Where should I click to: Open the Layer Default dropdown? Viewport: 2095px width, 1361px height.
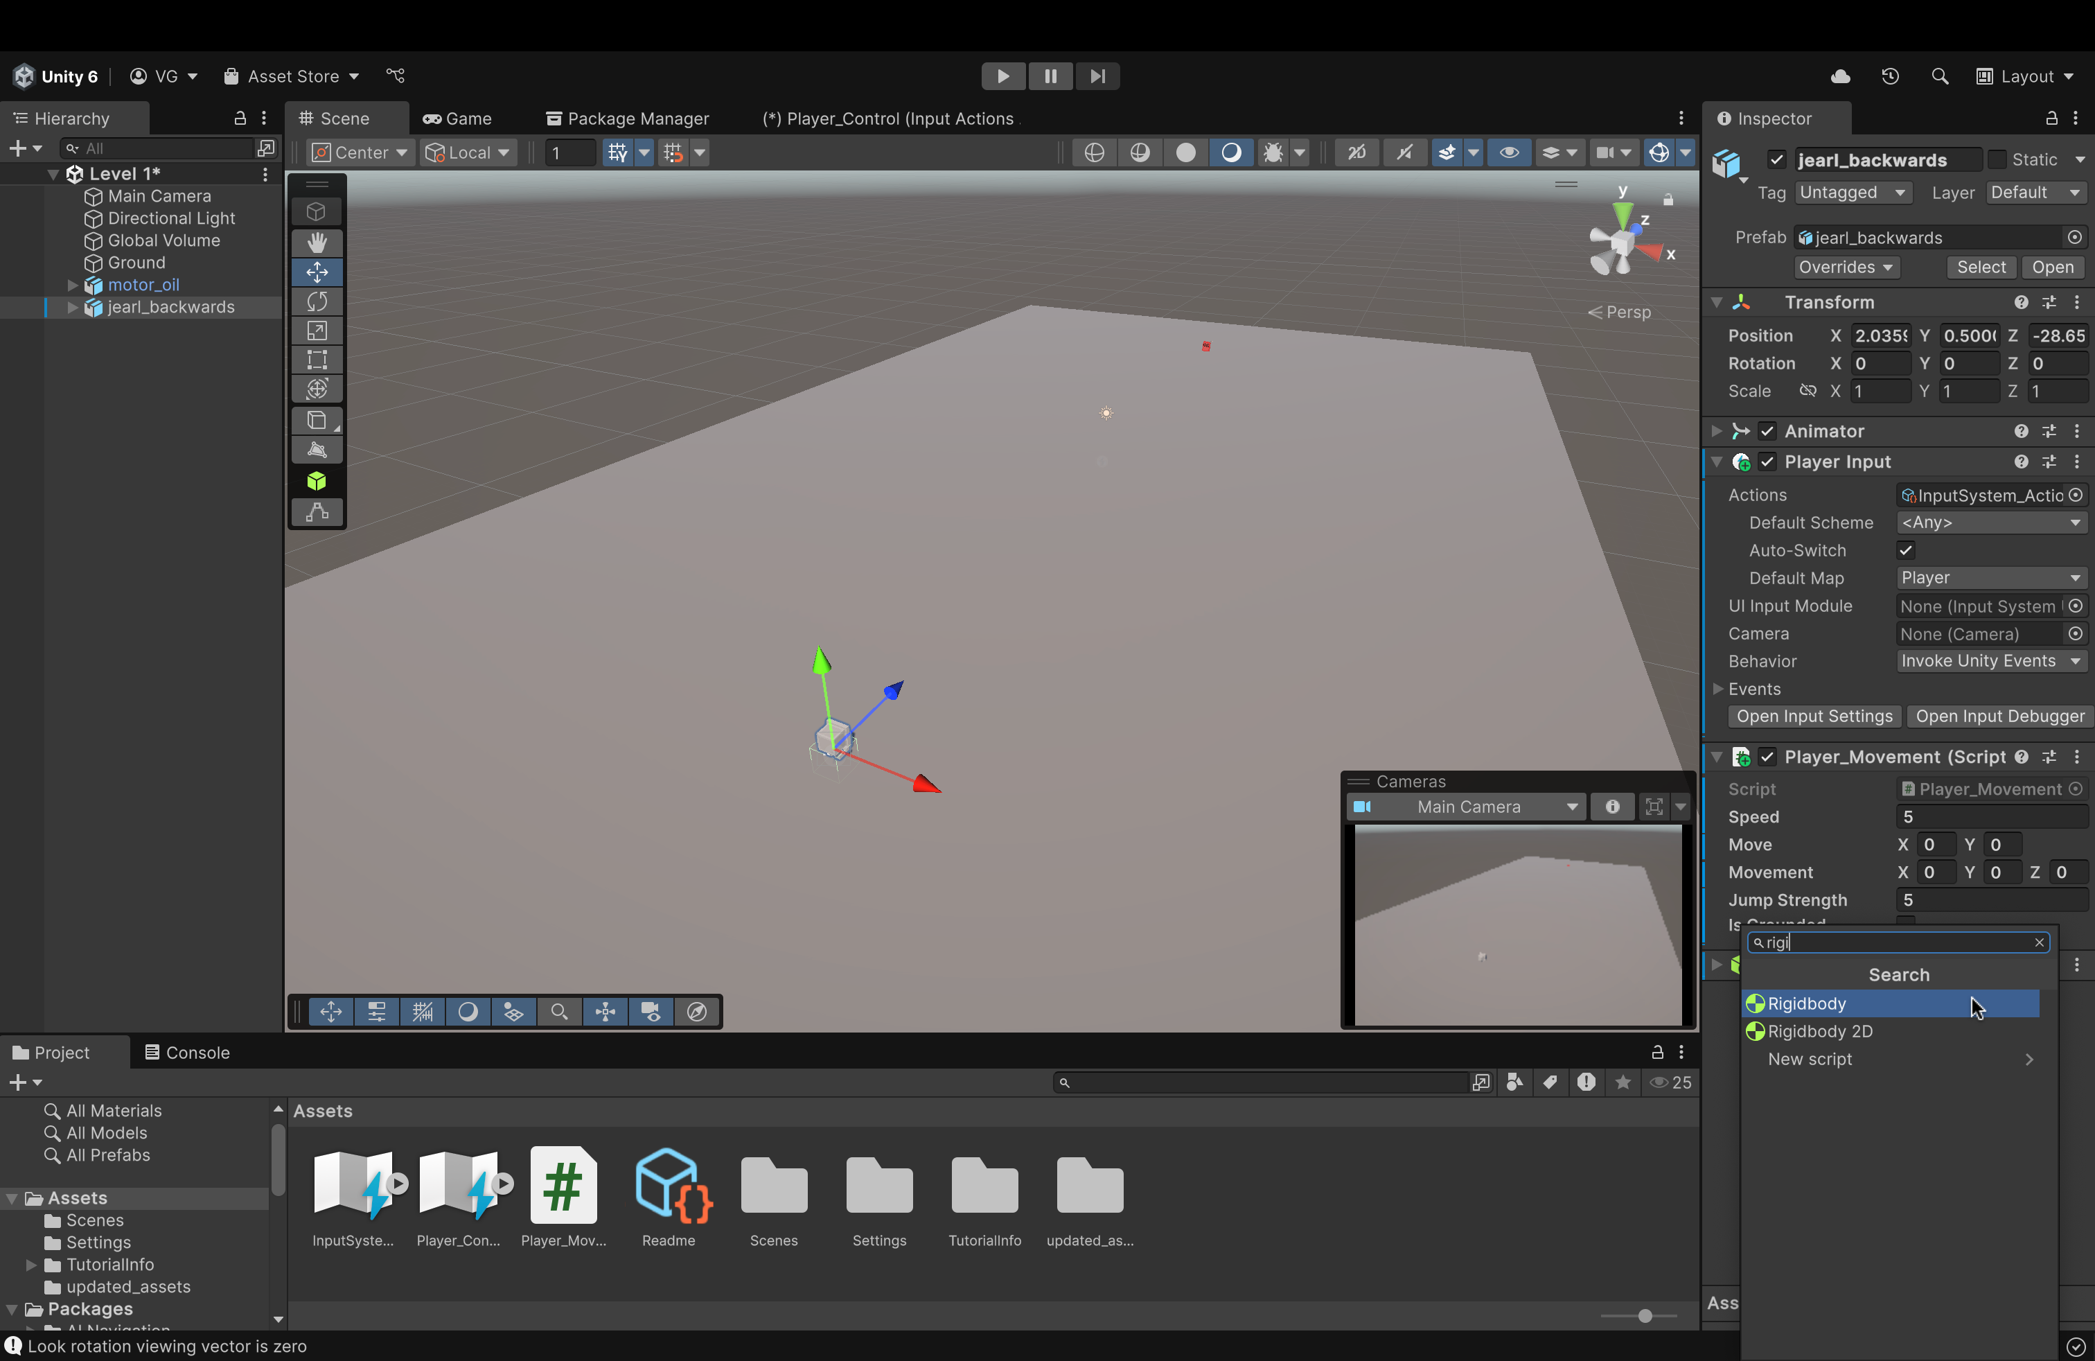[x=2035, y=193]
